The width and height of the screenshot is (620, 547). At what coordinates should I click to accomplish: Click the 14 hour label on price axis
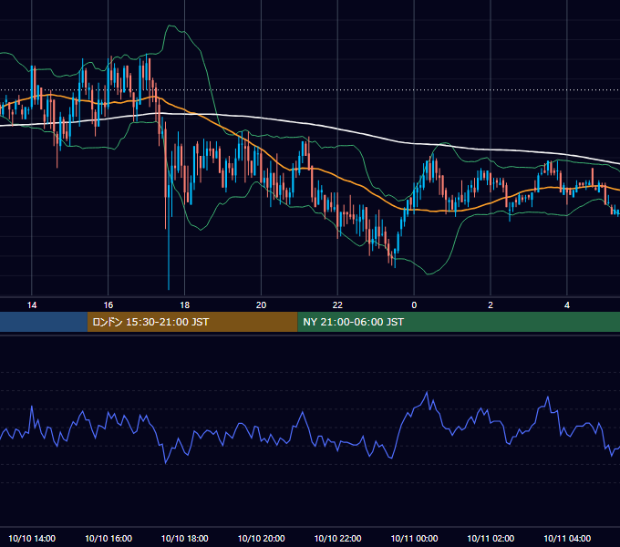tap(32, 305)
